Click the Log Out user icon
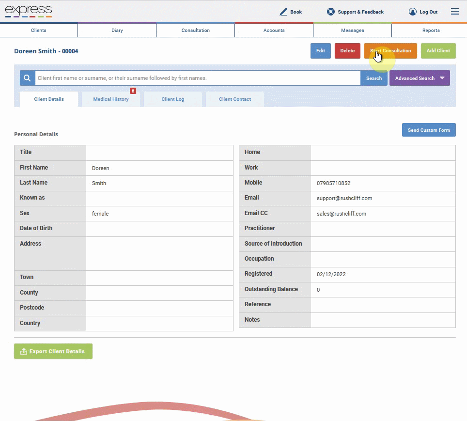 pyautogui.click(x=412, y=12)
